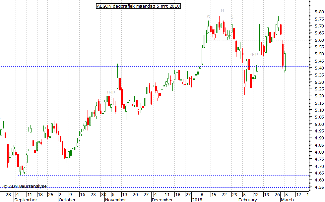
Task: Click the 4.55 price axis label
Action: (319, 187)
